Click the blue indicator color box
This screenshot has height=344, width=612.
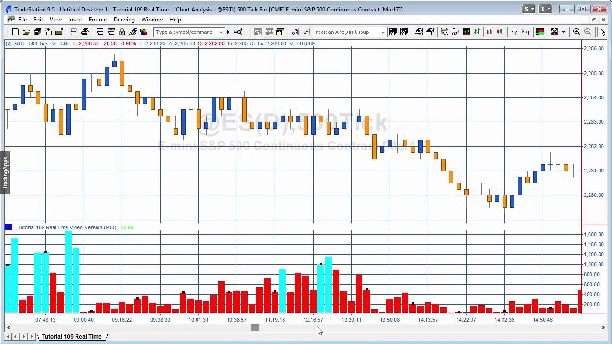point(9,227)
